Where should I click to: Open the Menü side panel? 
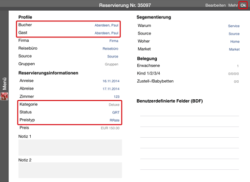click(x=4, y=84)
